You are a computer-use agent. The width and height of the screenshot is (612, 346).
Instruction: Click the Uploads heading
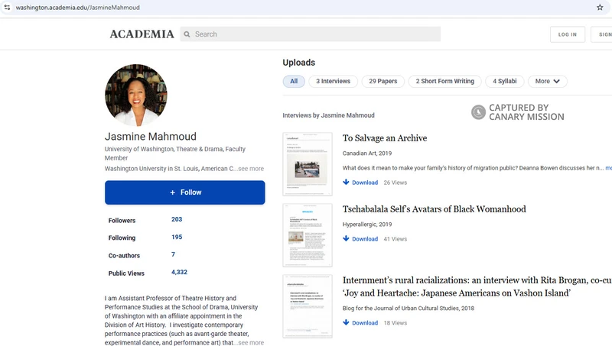pyautogui.click(x=298, y=63)
